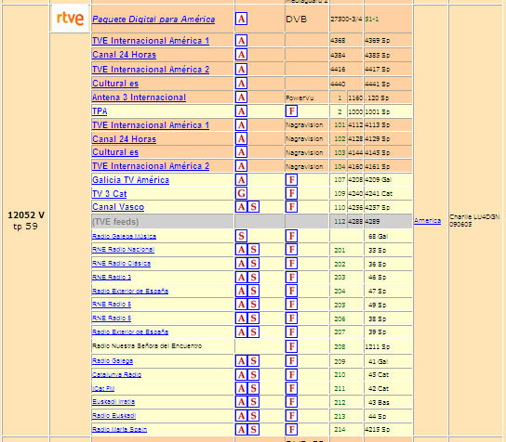Click the A icon in RNE Radio Nacional row
The image size is (506, 442).
point(241,250)
